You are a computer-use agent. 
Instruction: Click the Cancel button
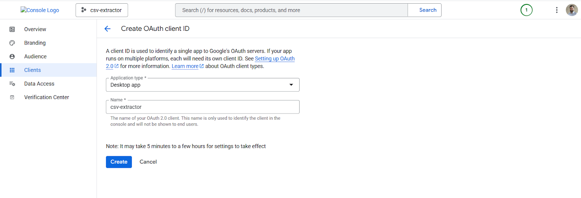[148, 162]
